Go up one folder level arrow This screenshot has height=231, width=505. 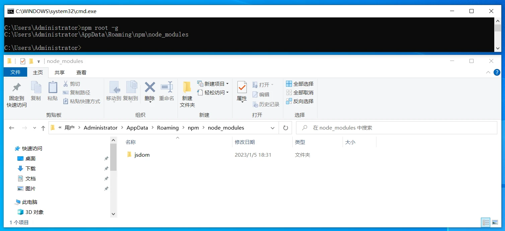point(43,128)
